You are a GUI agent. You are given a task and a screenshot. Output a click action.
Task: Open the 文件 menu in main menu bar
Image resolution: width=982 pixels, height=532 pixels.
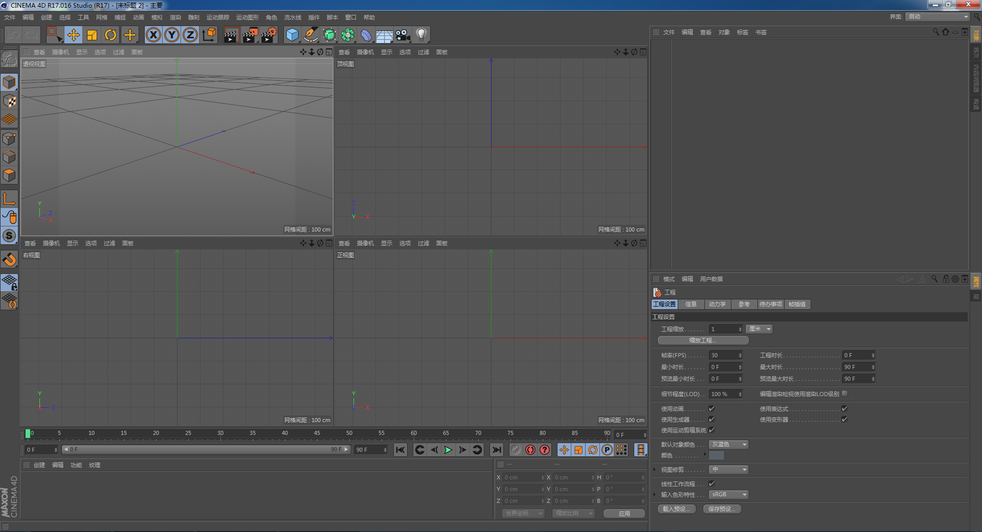[10, 17]
